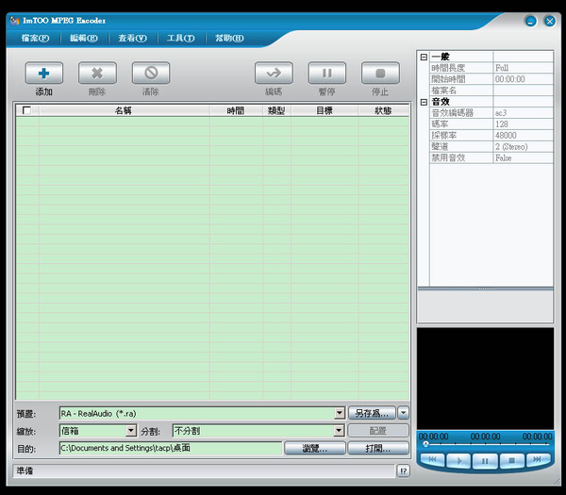Viewport: 566px width, 495px height.
Task: Click the help icon in status bar
Action: tap(403, 470)
